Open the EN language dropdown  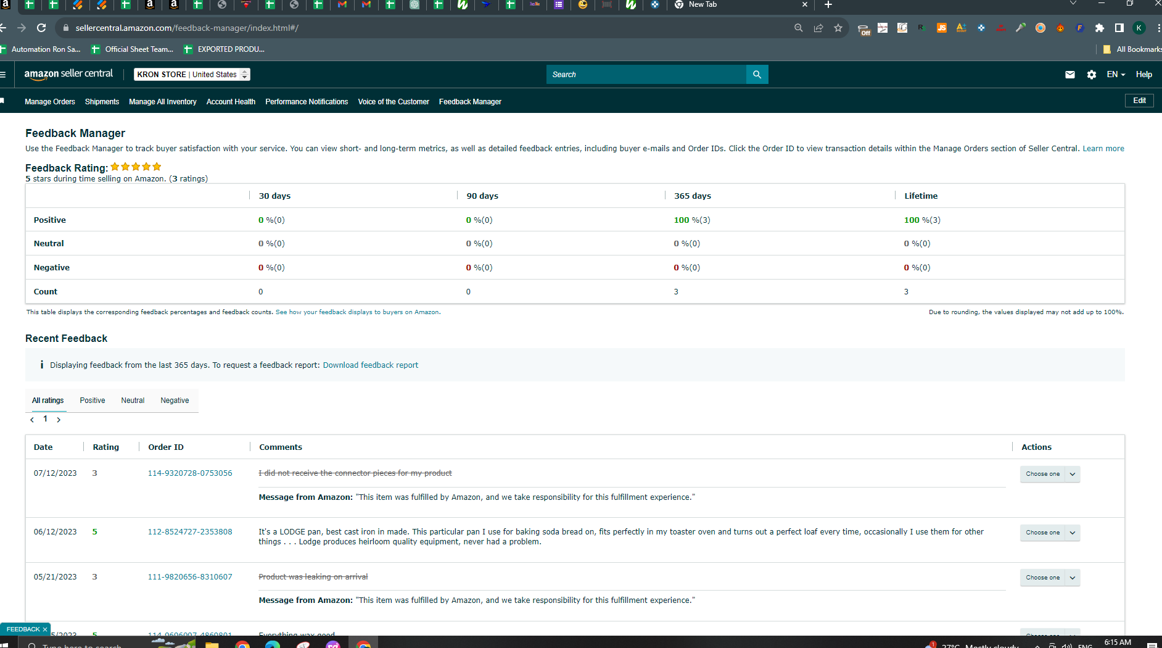point(1116,75)
